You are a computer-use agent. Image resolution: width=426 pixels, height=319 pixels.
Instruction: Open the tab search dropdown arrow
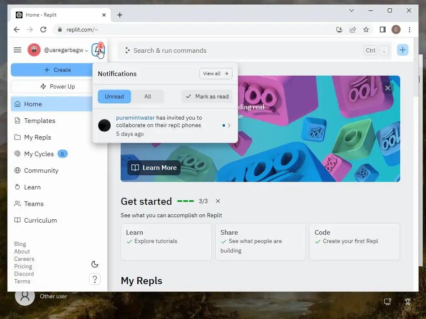(x=351, y=10)
